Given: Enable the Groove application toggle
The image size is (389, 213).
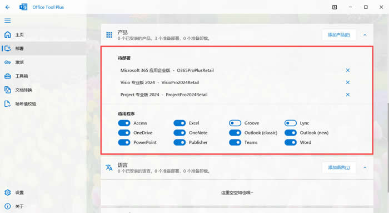Looking at the screenshot, I should (235, 123).
